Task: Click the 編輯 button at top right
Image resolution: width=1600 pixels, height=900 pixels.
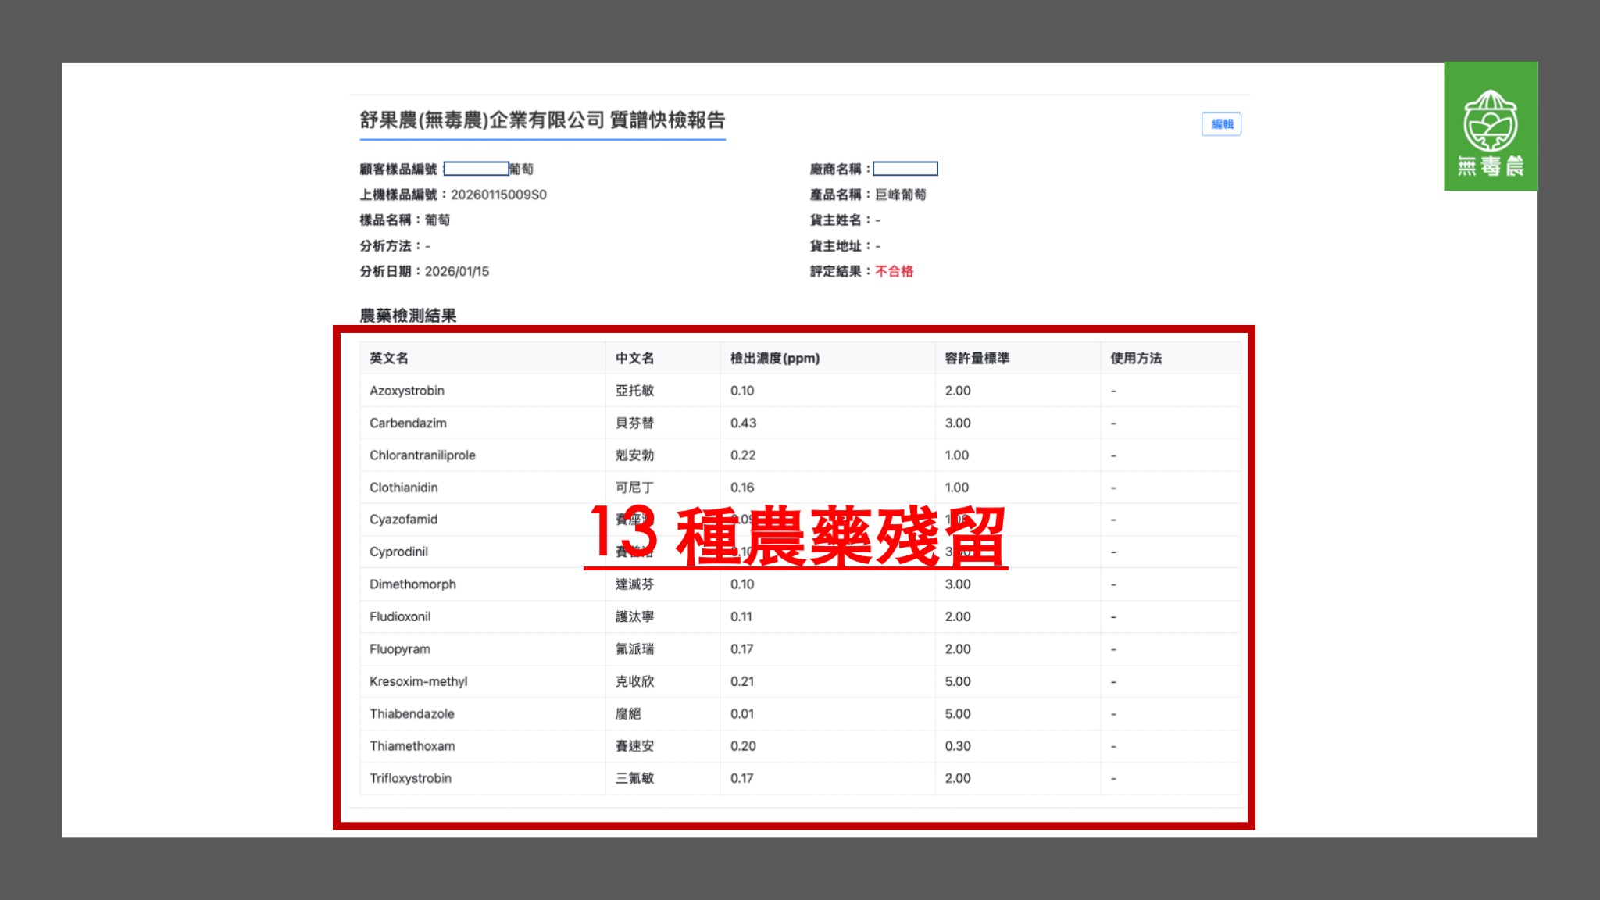Action: click(1220, 124)
